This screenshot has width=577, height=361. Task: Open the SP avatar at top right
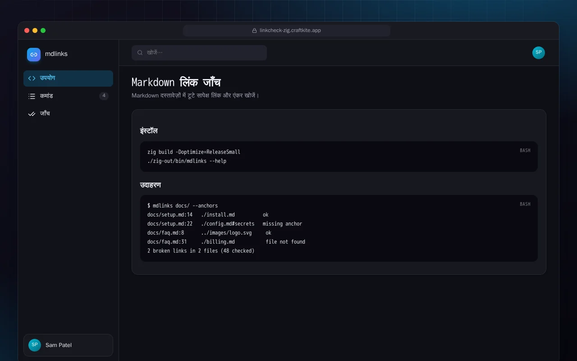[539, 53]
